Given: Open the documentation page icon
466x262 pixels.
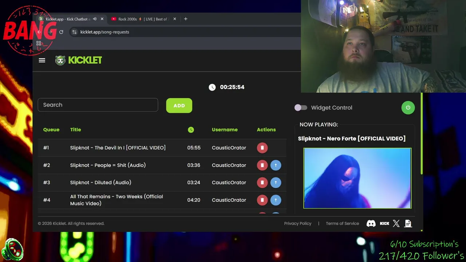Looking at the screenshot, I should click(x=408, y=223).
